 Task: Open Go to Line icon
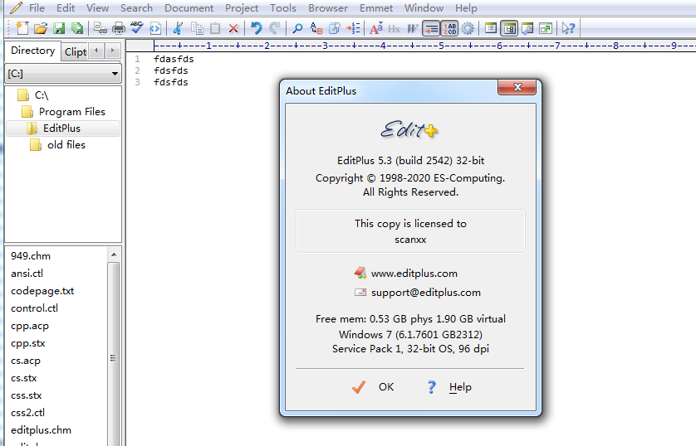click(x=353, y=28)
